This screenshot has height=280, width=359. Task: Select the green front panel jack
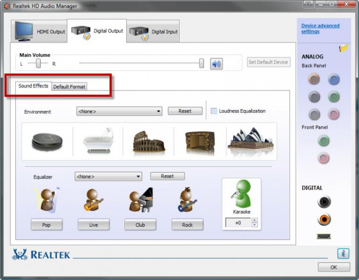click(x=324, y=141)
